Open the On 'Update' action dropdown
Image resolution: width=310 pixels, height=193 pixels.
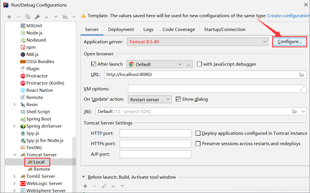tap(150, 100)
